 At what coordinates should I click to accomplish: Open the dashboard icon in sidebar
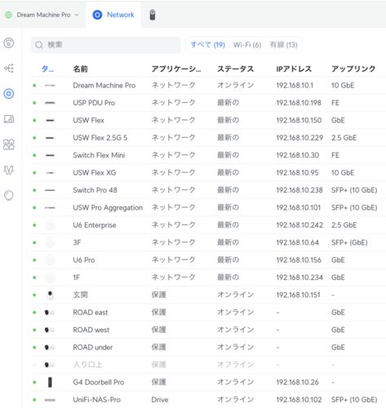coord(9,42)
